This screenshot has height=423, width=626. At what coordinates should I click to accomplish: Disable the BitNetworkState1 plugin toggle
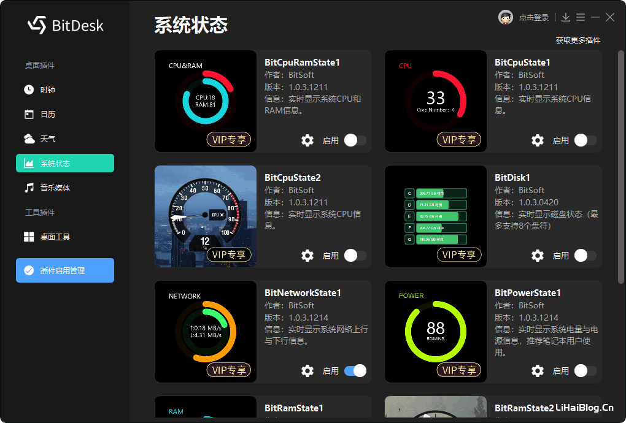click(355, 371)
